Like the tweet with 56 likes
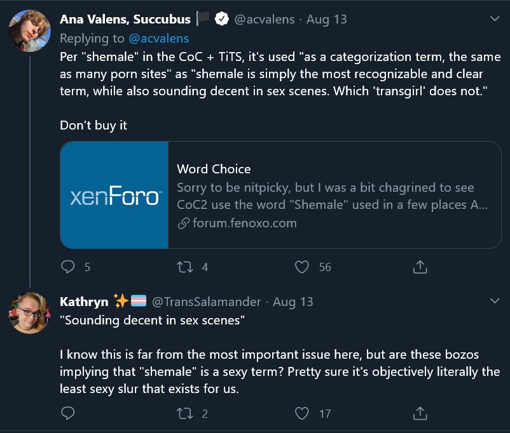This screenshot has width=510, height=433. 302,267
